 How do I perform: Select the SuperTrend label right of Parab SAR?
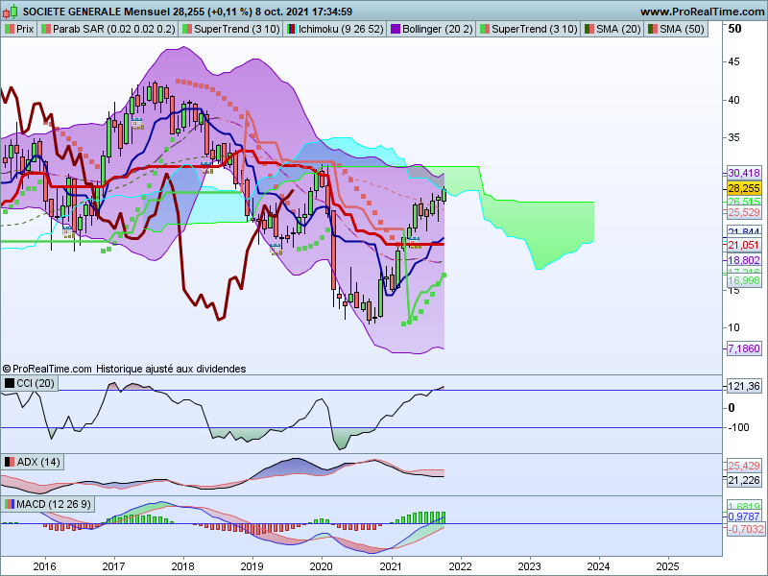(x=236, y=29)
